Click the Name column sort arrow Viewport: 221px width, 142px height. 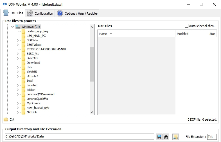(111, 33)
